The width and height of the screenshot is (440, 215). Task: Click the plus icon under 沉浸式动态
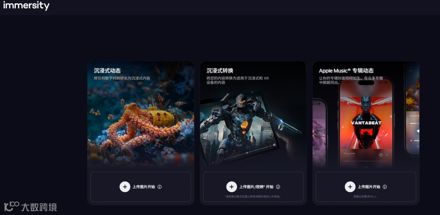point(125,186)
